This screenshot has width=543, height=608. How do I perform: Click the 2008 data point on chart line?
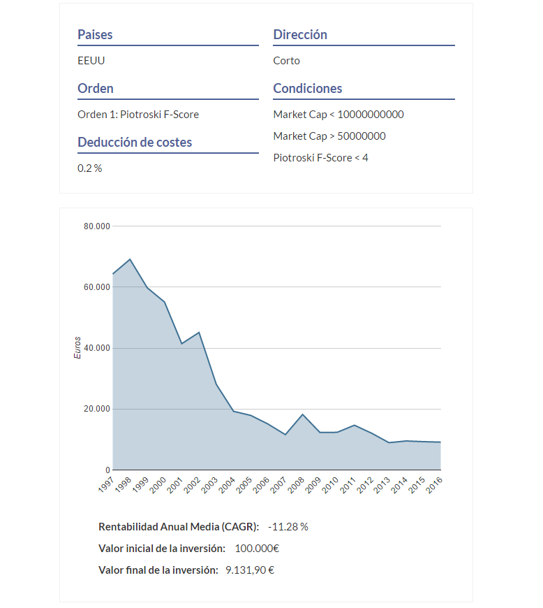pos(302,414)
